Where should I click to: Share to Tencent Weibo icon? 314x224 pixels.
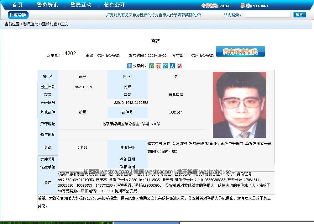pyautogui.click(x=165, y=66)
